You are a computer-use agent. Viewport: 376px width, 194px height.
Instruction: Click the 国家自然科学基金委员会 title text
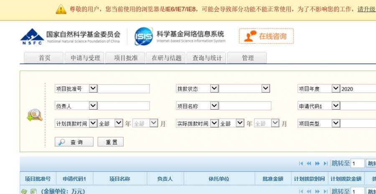click(83, 34)
